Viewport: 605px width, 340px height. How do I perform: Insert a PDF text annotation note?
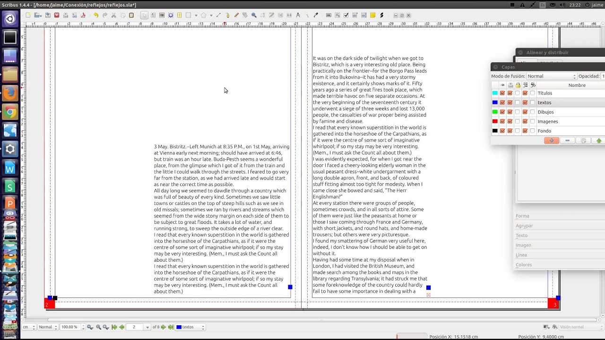[x=372, y=15]
